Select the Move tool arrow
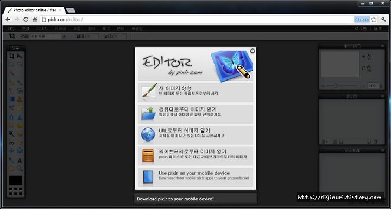 20,56
